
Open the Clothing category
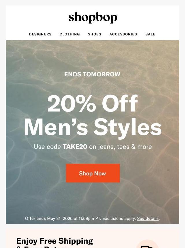[70, 34]
